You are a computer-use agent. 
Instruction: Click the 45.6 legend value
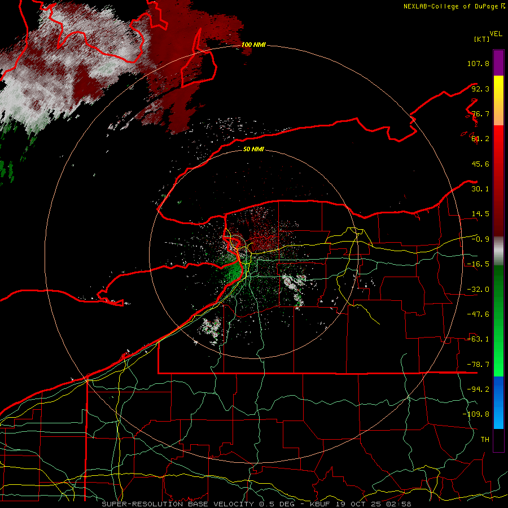480,164
